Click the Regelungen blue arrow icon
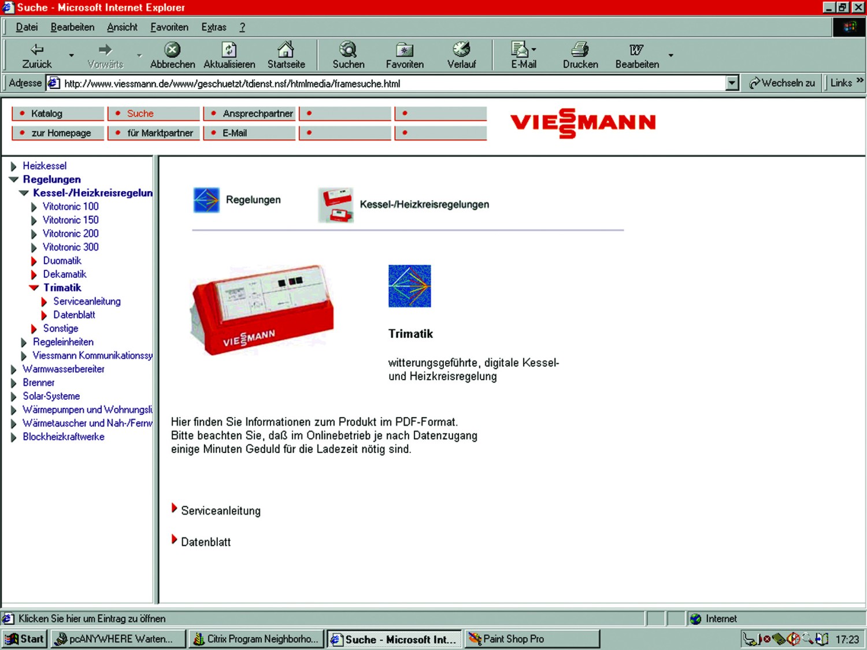This screenshot has width=867, height=650. (x=206, y=200)
